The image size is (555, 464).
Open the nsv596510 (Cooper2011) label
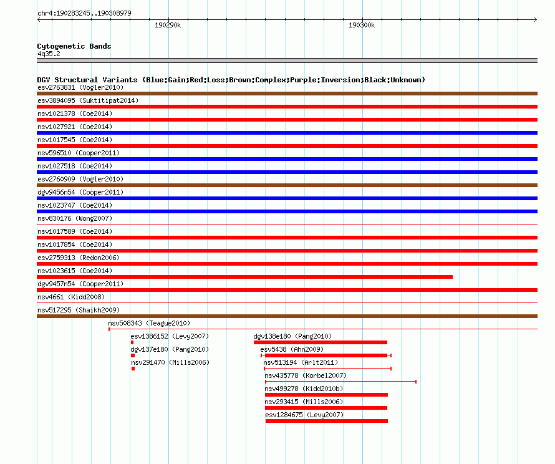click(79, 153)
